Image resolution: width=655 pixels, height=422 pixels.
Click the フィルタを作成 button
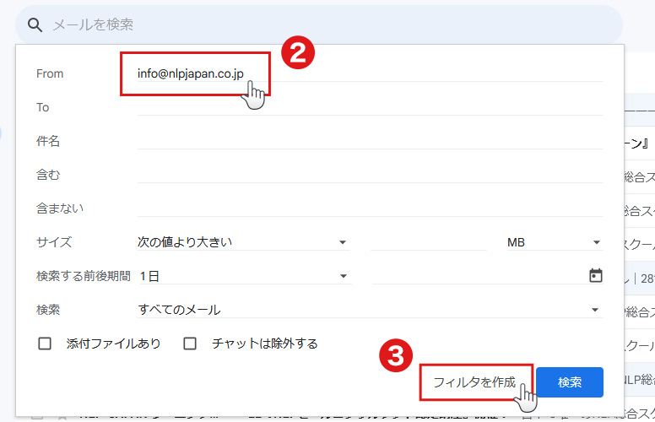pos(474,382)
